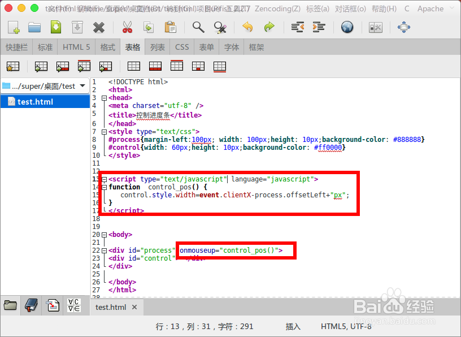461x337 pixels.
Task: Click the control.style.width code line
Action: pyautogui.click(x=234, y=195)
